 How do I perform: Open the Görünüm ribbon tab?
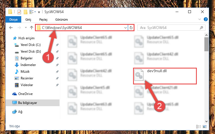pos(62,20)
